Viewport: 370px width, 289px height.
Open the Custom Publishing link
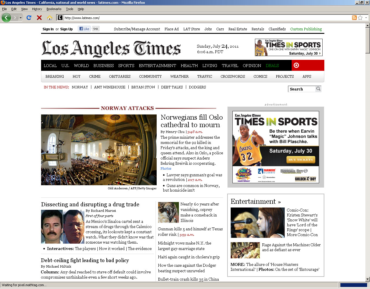(x=306, y=29)
